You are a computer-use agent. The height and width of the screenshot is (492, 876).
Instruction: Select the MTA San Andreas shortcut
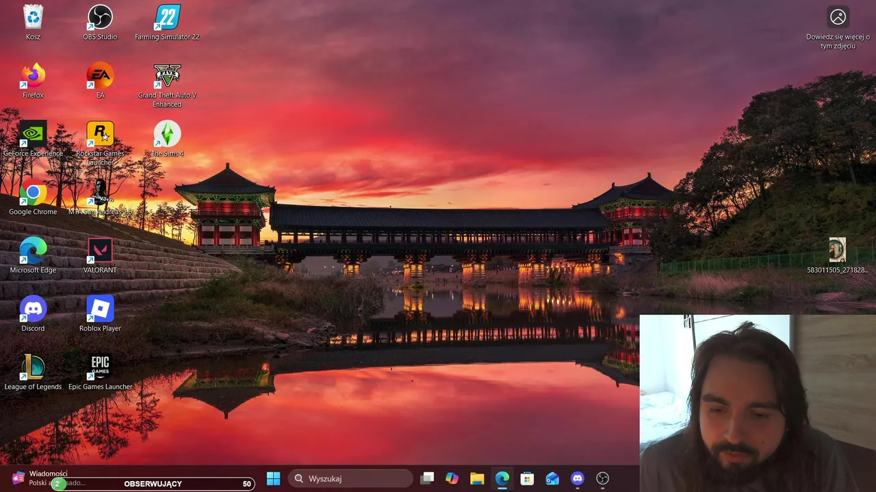100,197
